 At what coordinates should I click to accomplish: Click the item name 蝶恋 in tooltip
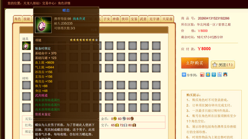(66, 10)
